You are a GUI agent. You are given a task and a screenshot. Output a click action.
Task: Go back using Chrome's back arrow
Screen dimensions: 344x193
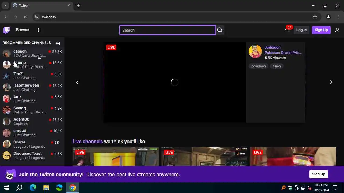pyautogui.click(x=6, y=17)
